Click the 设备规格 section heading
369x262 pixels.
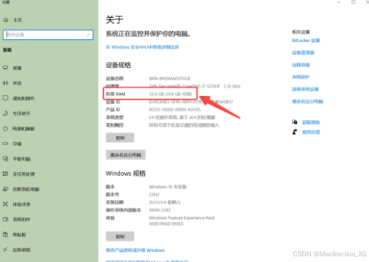pos(118,65)
